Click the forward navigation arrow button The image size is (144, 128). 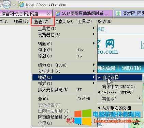(6, 4)
